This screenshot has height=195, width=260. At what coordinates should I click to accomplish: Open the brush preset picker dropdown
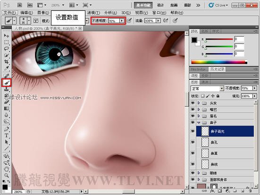tap(29, 21)
